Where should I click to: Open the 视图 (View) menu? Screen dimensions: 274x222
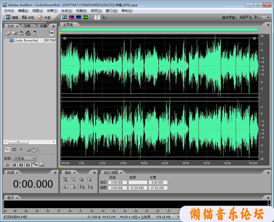tap(38, 11)
